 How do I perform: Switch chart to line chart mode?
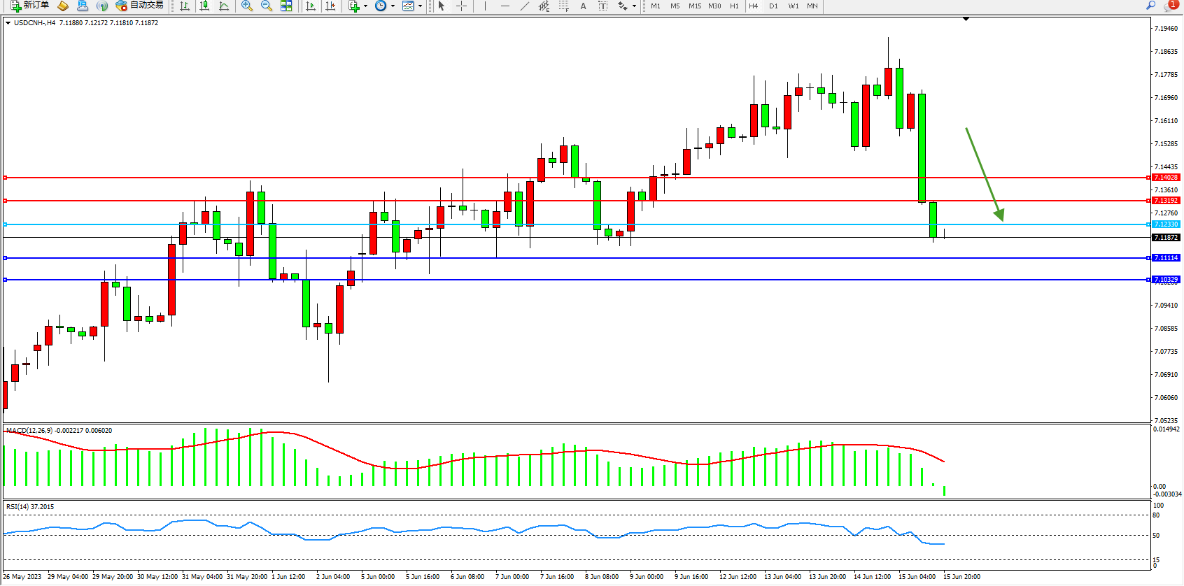pyautogui.click(x=224, y=6)
